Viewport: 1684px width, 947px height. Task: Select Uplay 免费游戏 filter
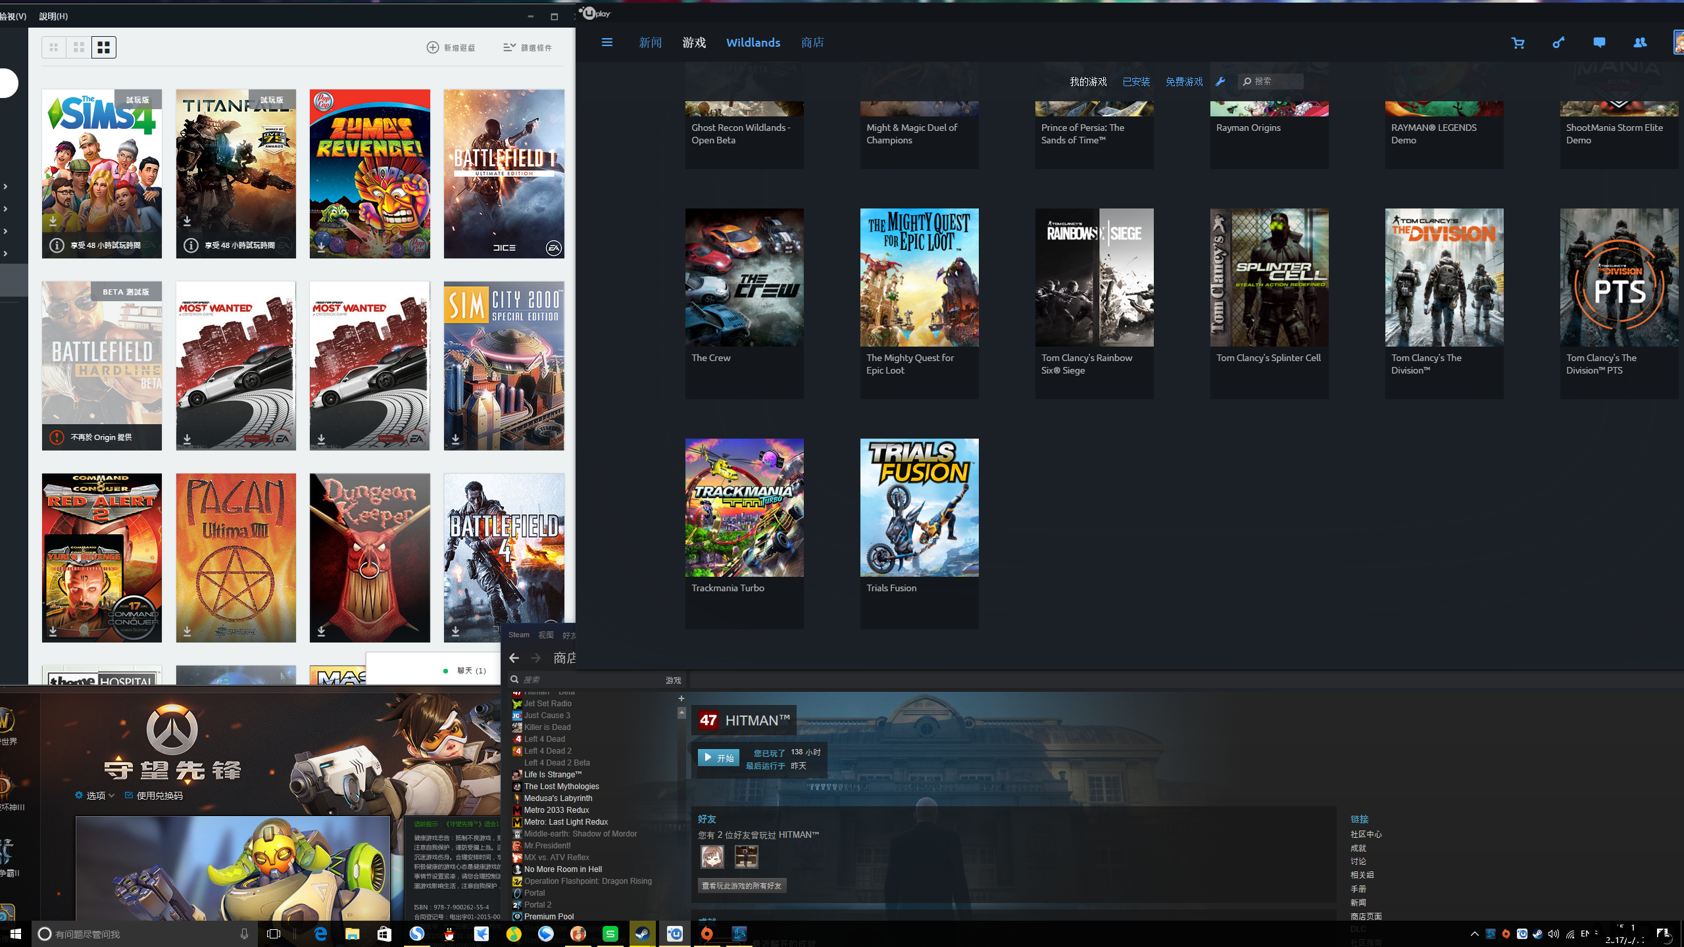(1184, 82)
